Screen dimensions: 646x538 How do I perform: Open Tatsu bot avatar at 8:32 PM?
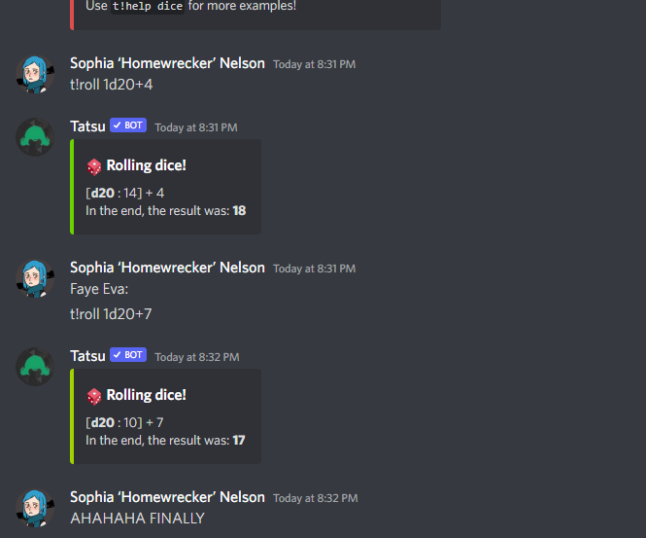[x=35, y=367]
